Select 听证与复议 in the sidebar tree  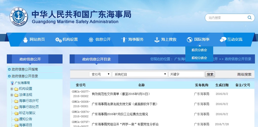point(27,113)
